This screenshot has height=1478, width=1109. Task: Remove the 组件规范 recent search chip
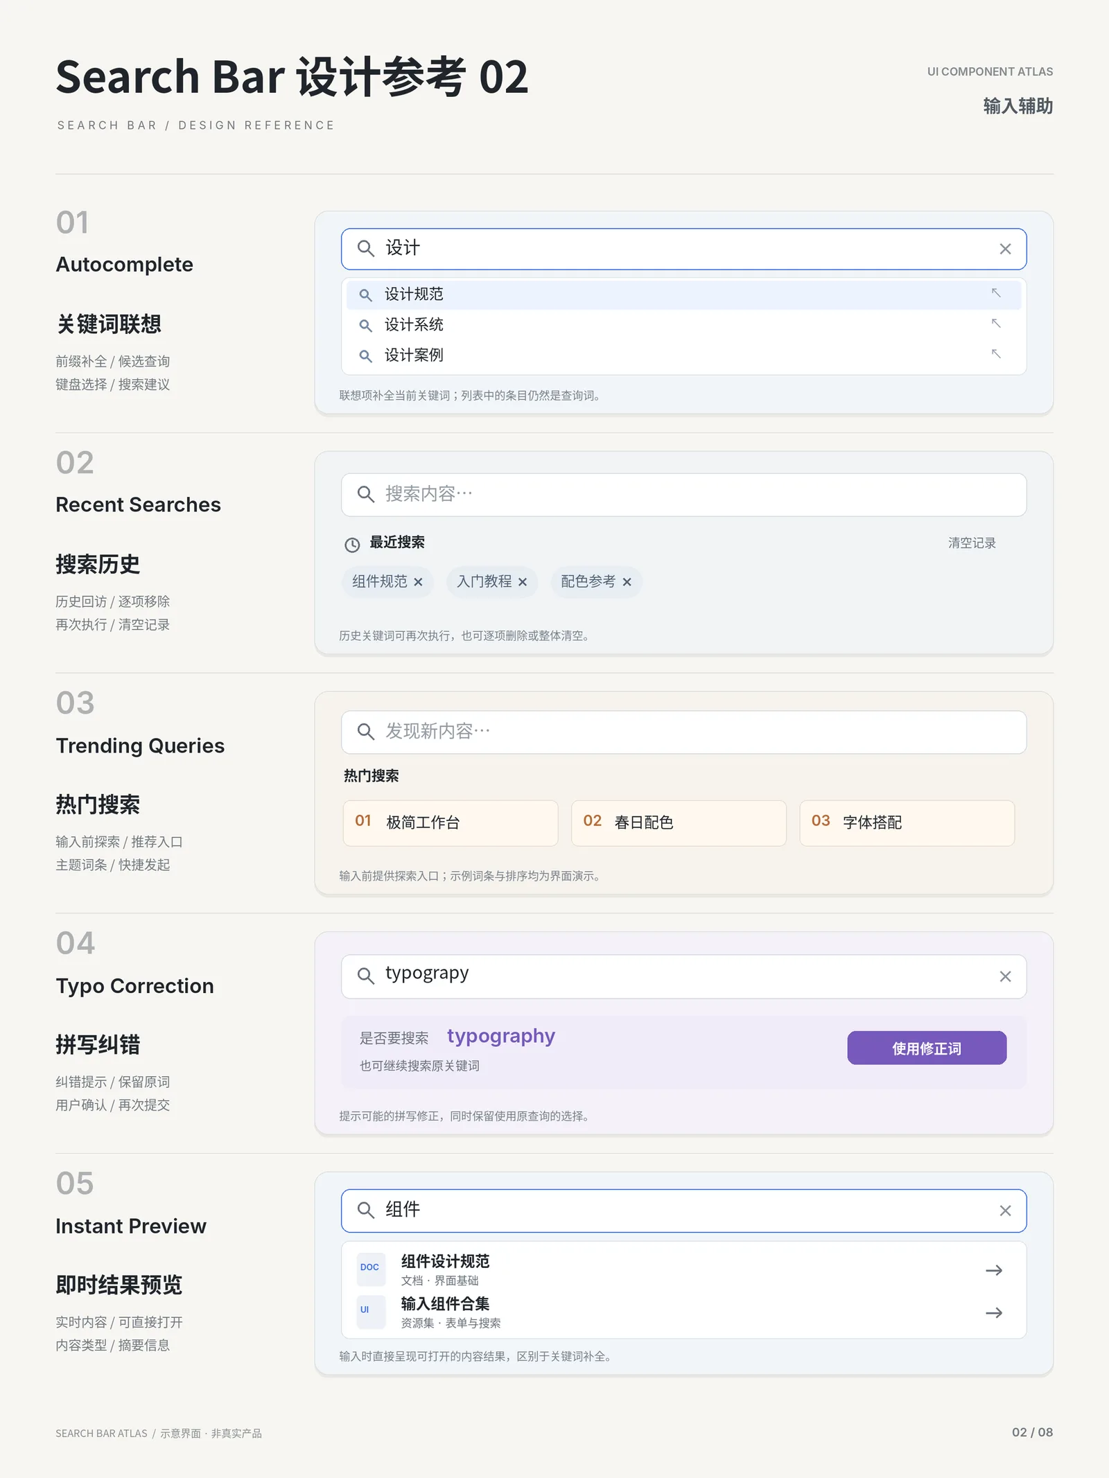(x=418, y=582)
